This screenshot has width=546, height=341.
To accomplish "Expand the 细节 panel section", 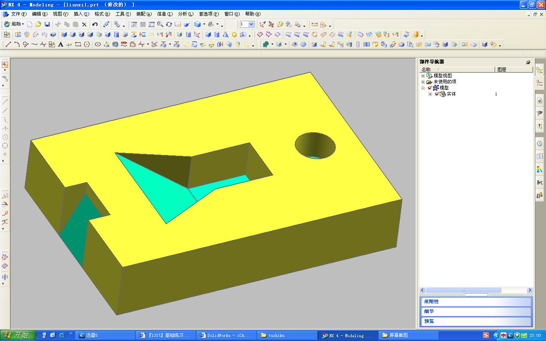I will 476,311.
